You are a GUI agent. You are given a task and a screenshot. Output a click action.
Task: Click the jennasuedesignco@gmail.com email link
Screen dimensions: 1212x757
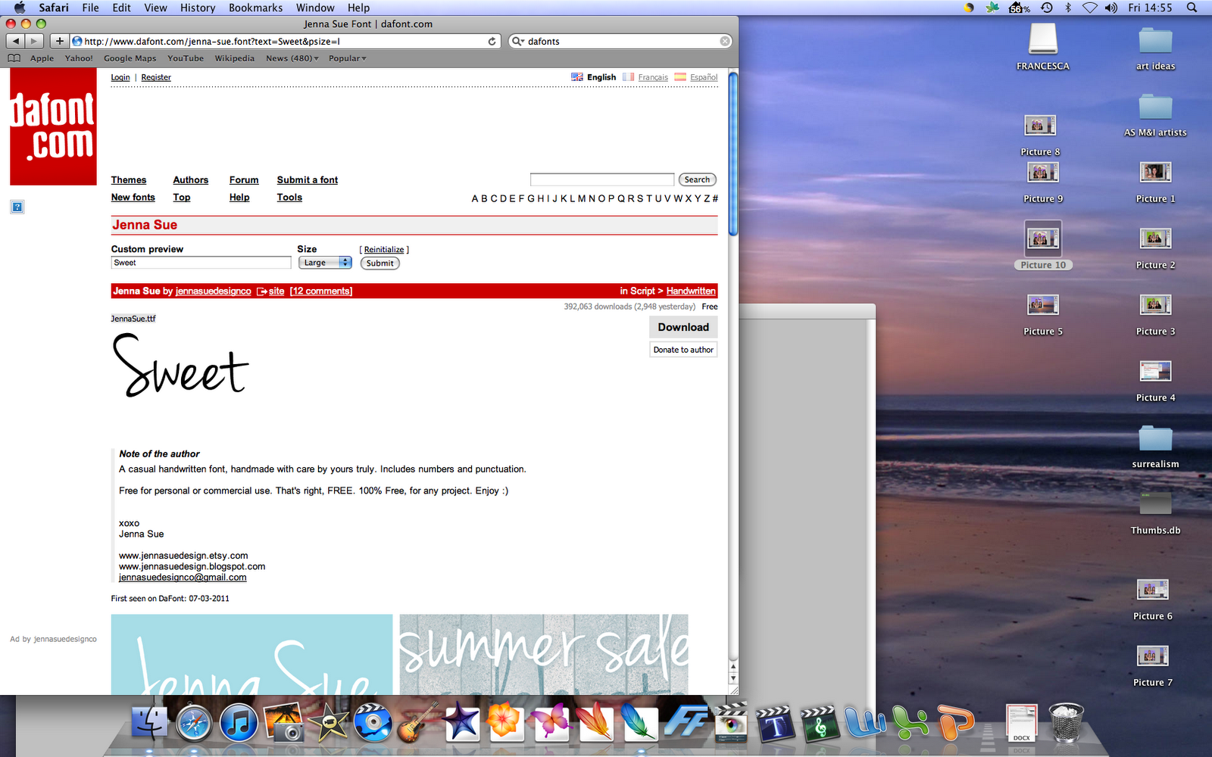[x=183, y=577]
